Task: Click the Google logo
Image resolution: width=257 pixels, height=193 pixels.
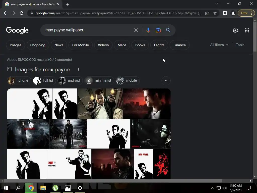Action: pyautogui.click(x=17, y=30)
